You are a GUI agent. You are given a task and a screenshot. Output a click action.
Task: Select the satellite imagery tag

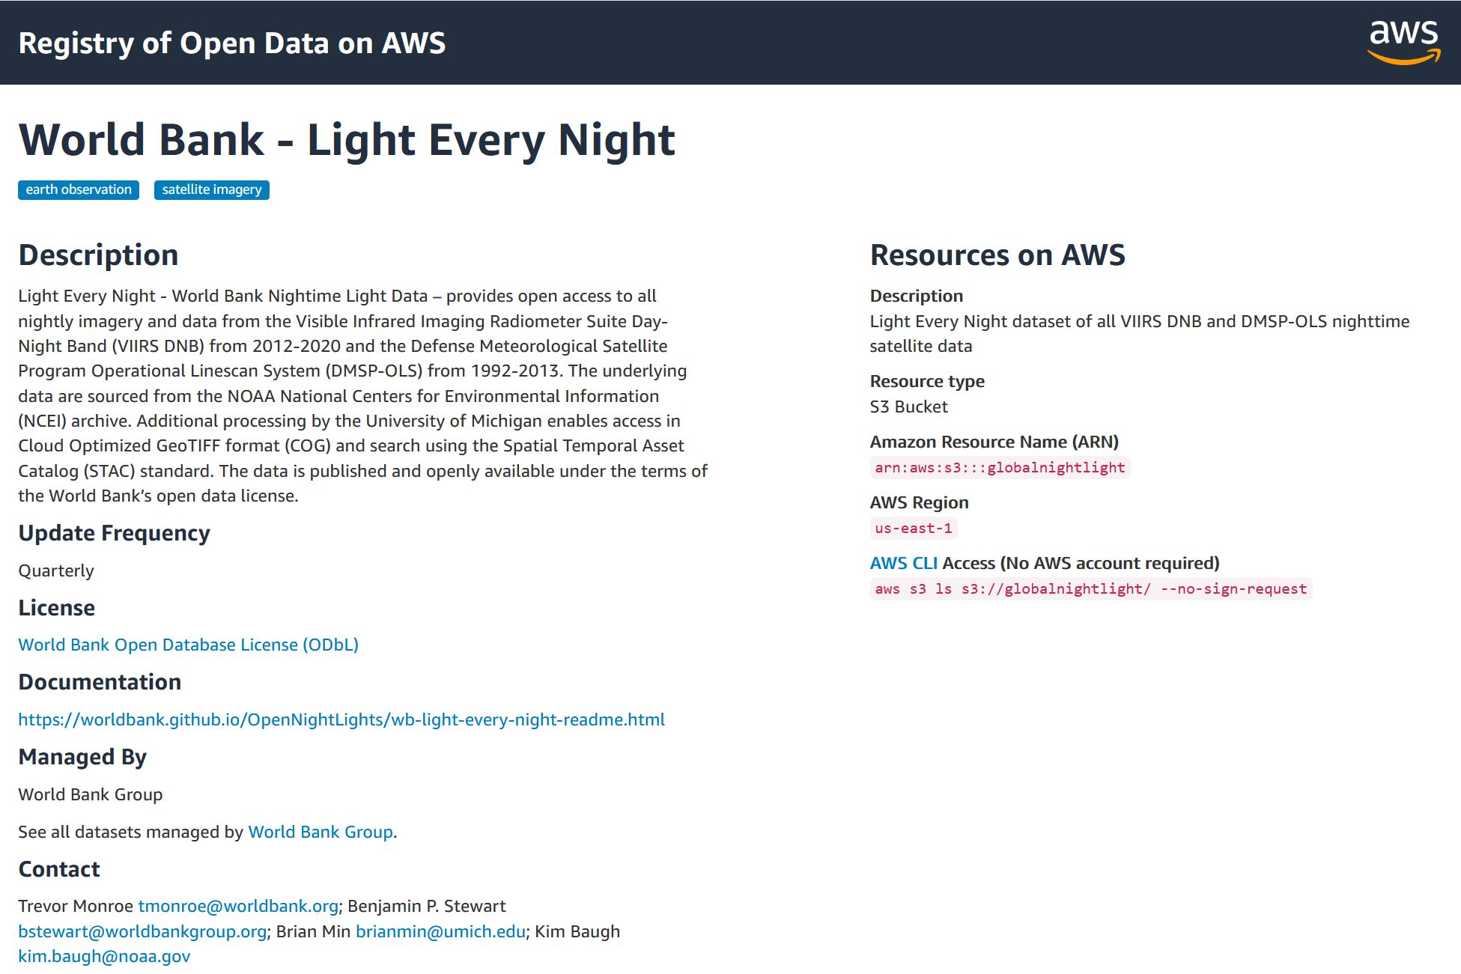[x=211, y=190]
